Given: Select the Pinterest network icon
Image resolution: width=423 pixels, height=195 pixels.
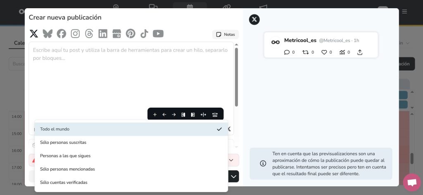Looking at the screenshot, I should (131, 34).
